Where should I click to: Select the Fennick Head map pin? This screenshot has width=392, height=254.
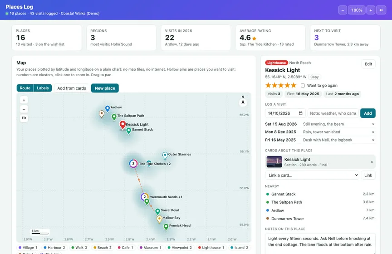coord(166,227)
